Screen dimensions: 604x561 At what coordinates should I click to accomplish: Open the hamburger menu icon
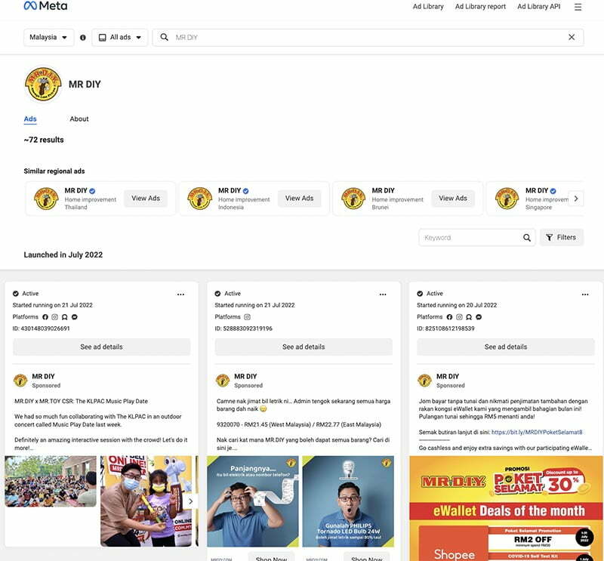coord(578,7)
